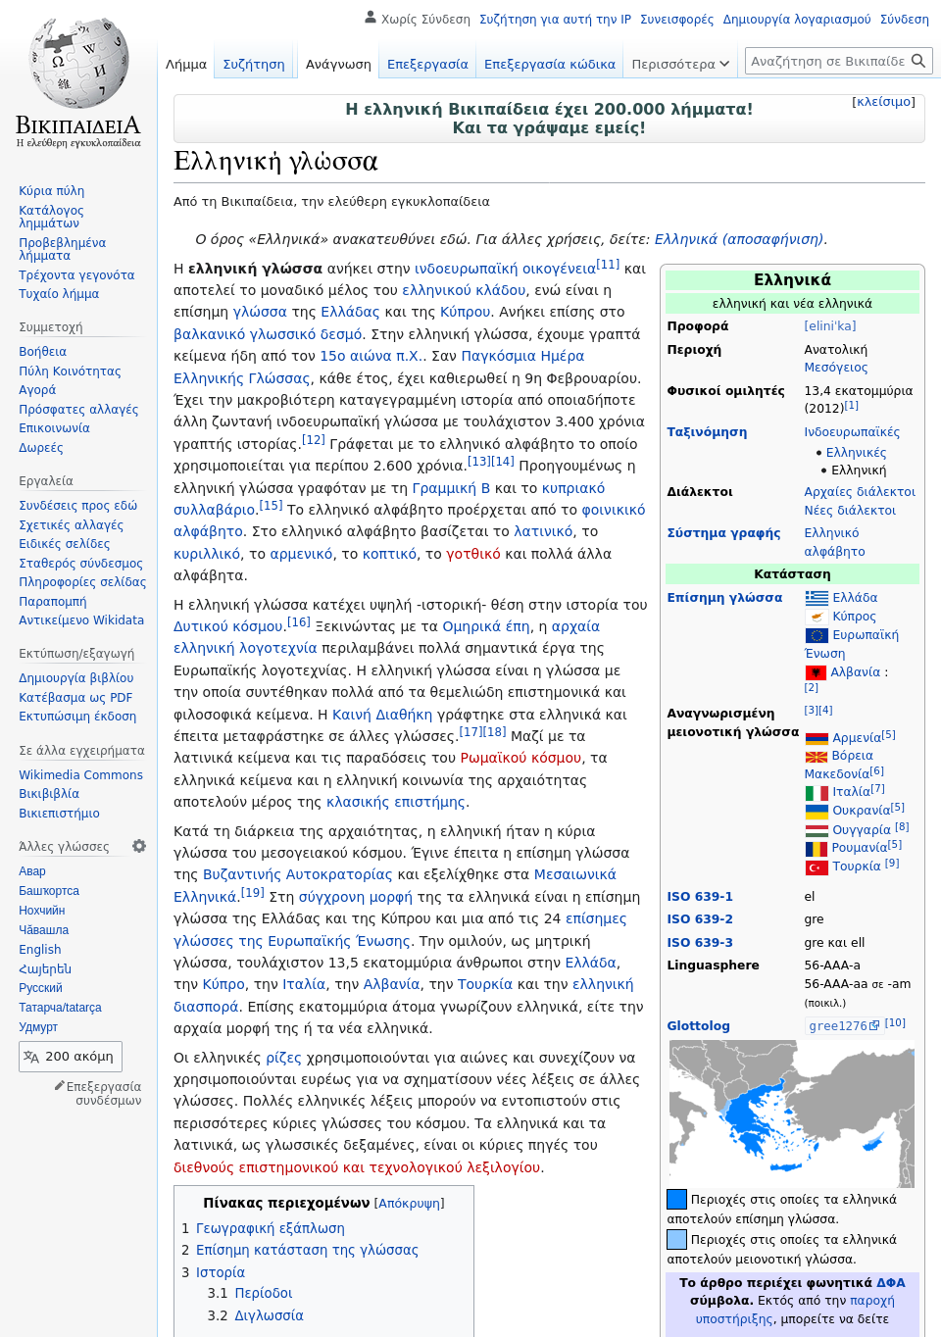Open the Συνεισφορές link
The height and width of the screenshot is (1337, 941).
click(x=677, y=19)
